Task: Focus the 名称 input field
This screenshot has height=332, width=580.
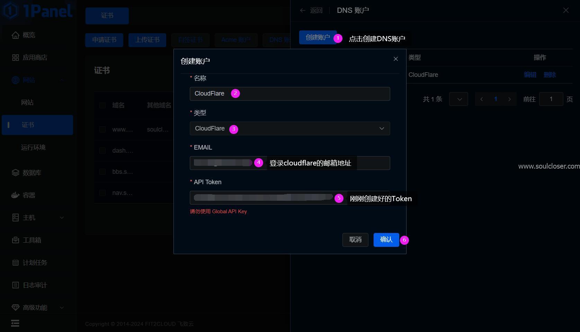Action: click(290, 94)
